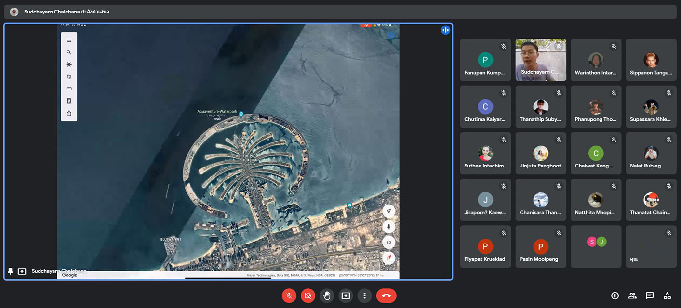
Task: Toggle the 3D view button on the map
Action: 389,242
